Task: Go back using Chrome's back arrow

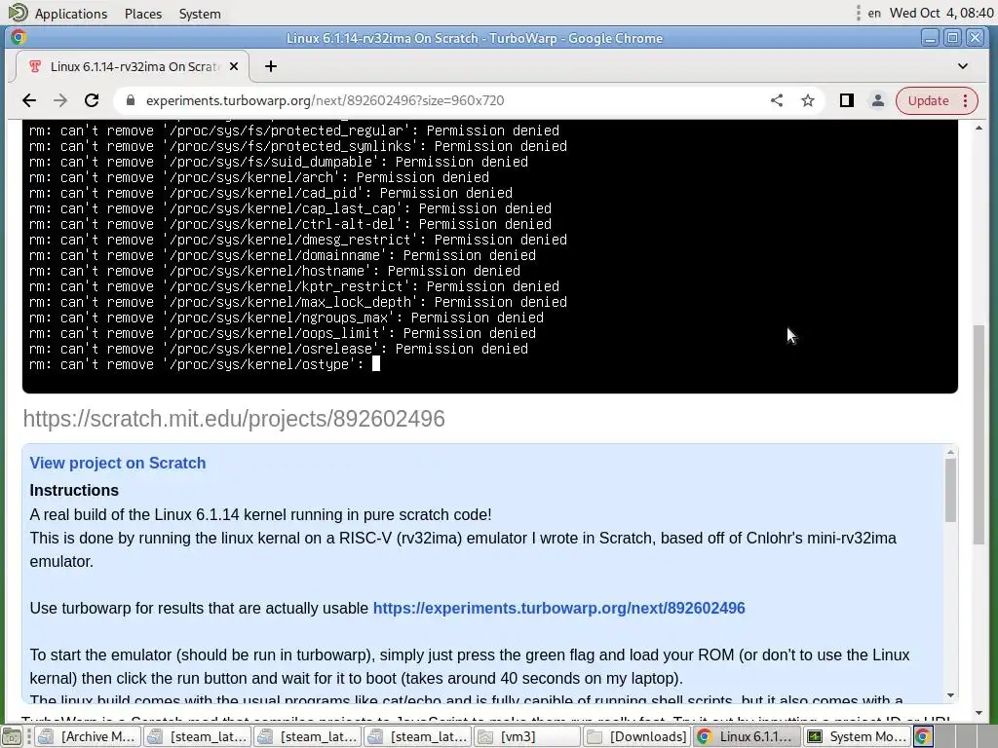Action: coord(28,100)
